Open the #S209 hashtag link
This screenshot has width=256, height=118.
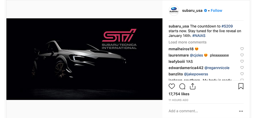coord(227,26)
